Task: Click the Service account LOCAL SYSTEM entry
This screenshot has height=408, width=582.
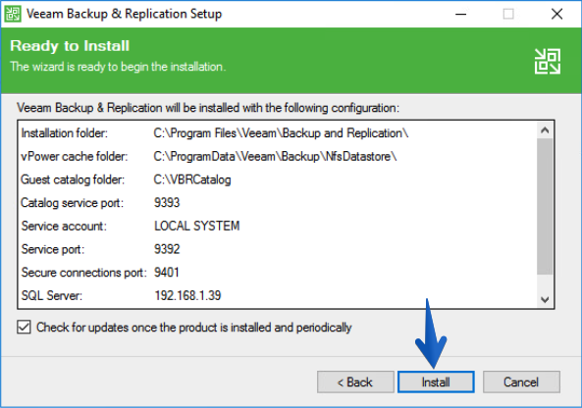Action: 197,226
